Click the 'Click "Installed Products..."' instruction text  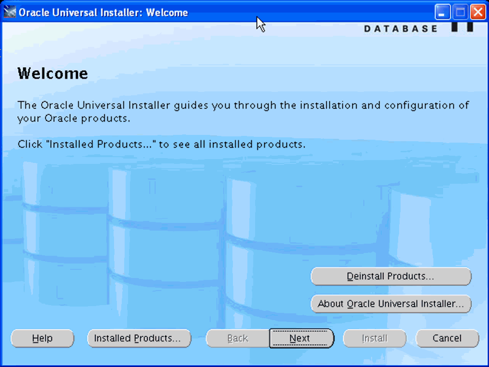tap(161, 144)
